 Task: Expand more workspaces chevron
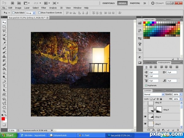(x=145, y=3)
